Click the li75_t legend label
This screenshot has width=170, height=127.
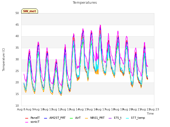point(118,118)
